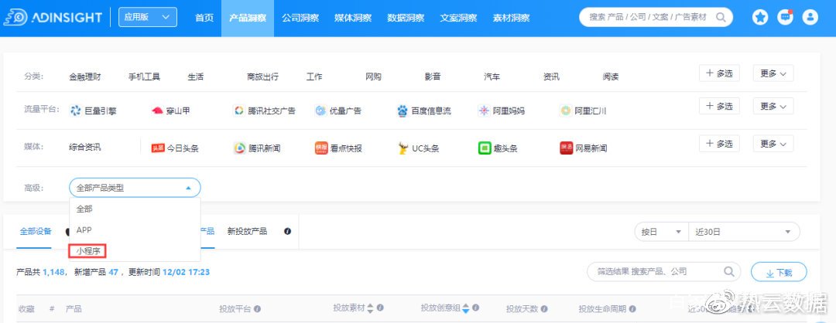Filter by 影音 category
Image resolution: width=836 pixels, height=323 pixels.
[433, 76]
